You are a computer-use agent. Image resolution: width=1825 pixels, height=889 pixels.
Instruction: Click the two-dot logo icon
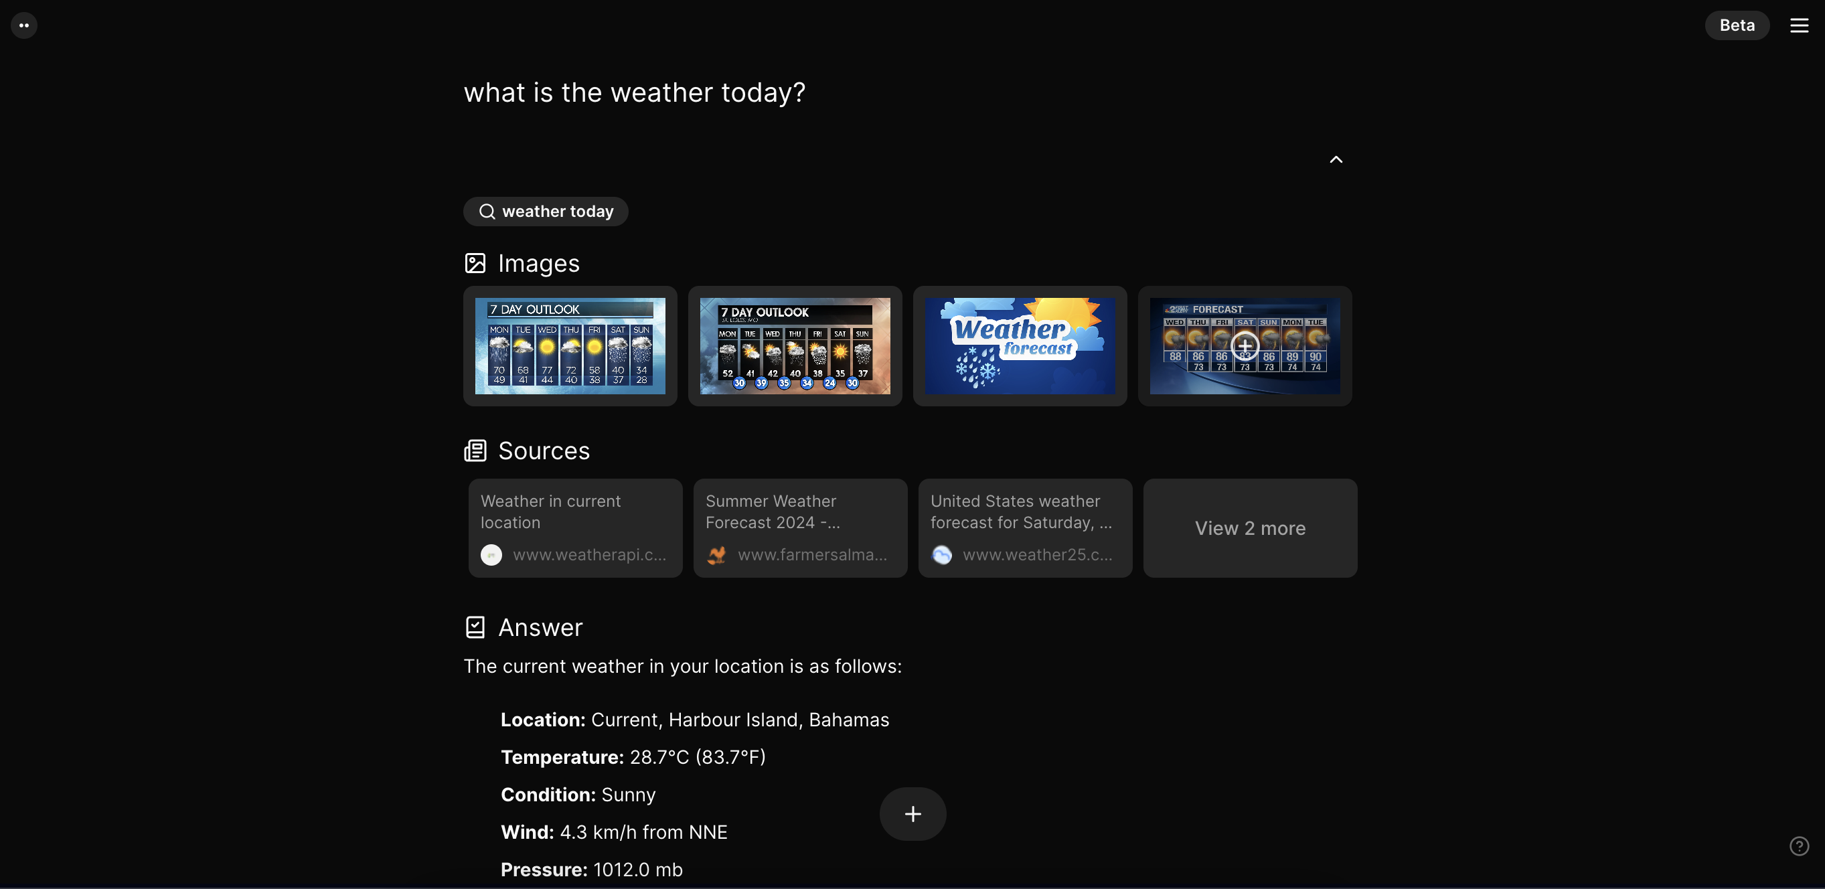pos(24,25)
